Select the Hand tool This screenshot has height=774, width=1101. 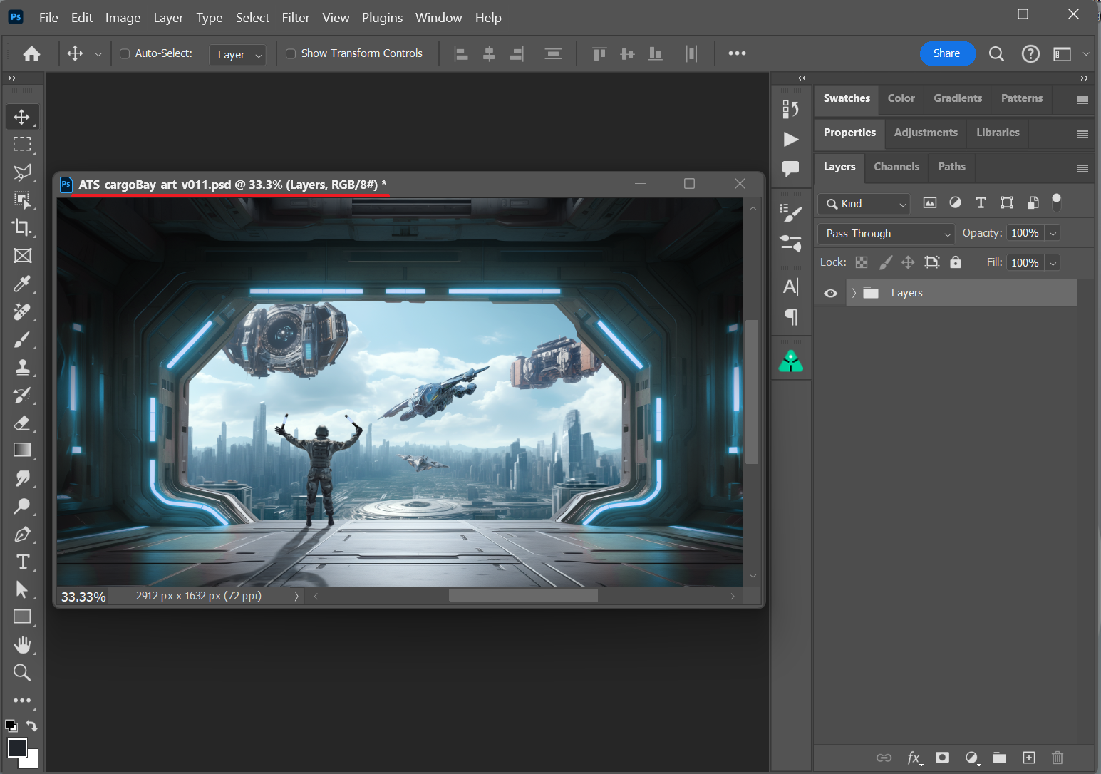pyautogui.click(x=22, y=645)
